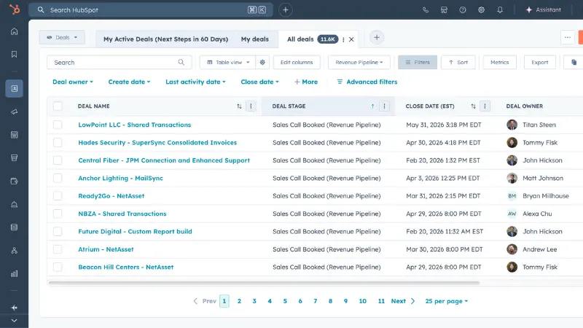Switch to My Active Deals tab

coord(166,39)
